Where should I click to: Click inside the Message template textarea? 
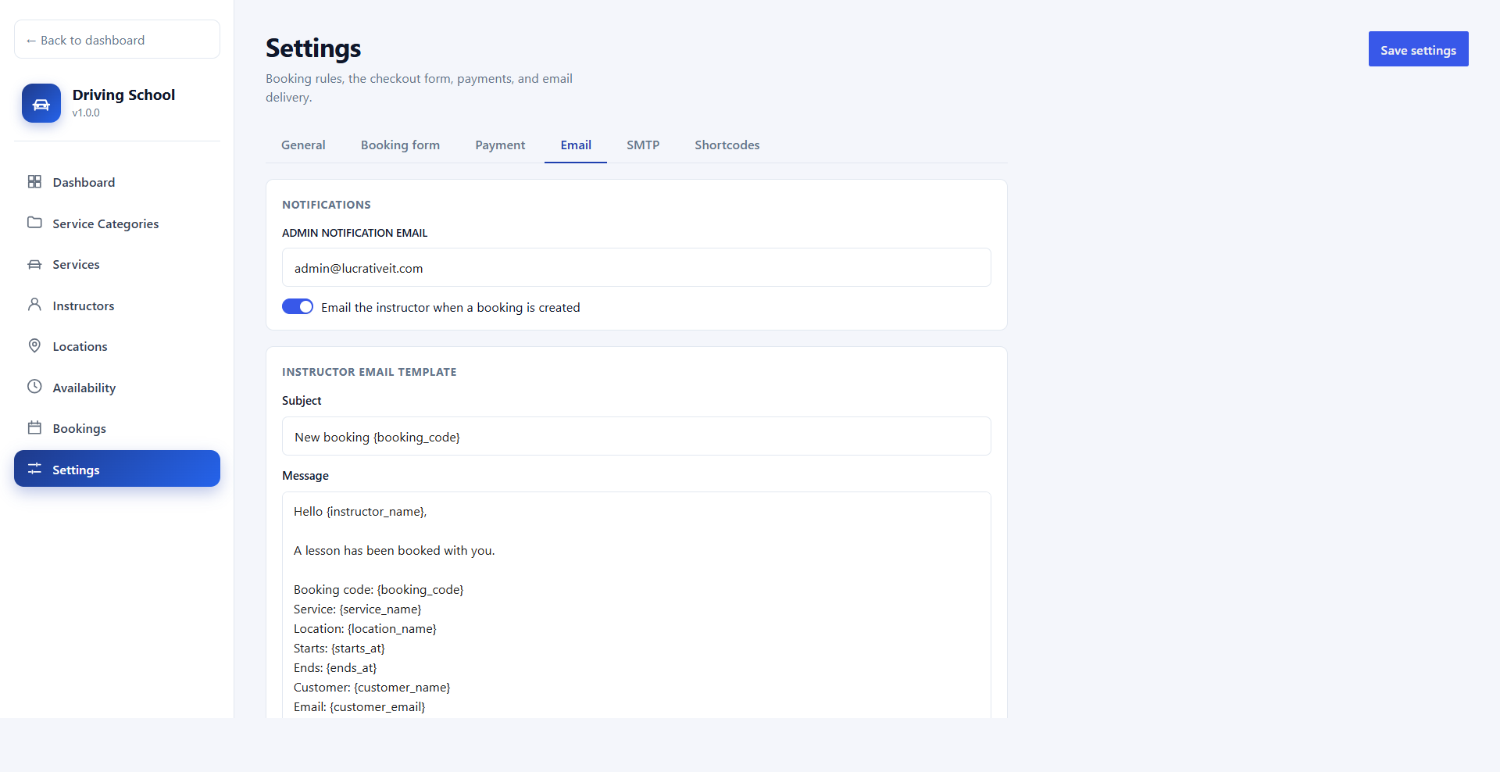[x=637, y=605]
